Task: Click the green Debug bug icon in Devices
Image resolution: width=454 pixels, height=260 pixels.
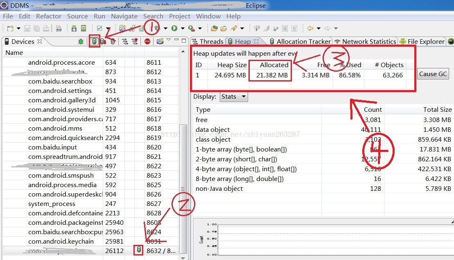Action: [81, 42]
